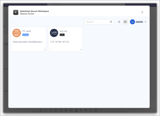Open the Jamin account dropdown arrow

(x=145, y=22)
